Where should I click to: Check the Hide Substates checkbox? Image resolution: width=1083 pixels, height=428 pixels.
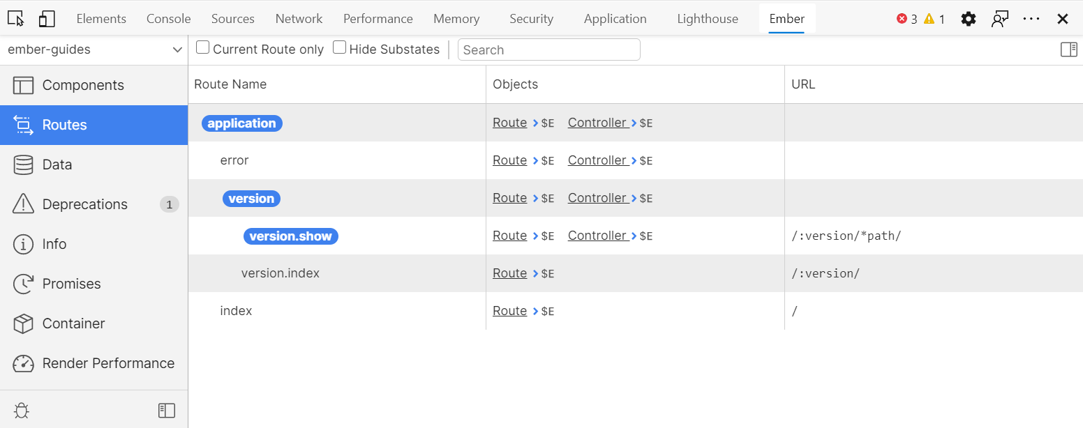click(339, 48)
